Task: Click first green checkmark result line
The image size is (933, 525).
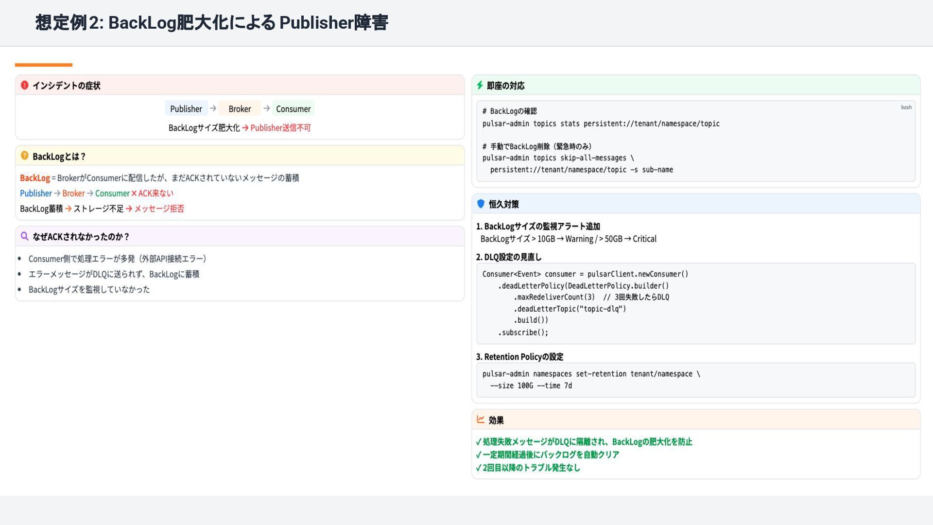Action: pyautogui.click(x=584, y=442)
